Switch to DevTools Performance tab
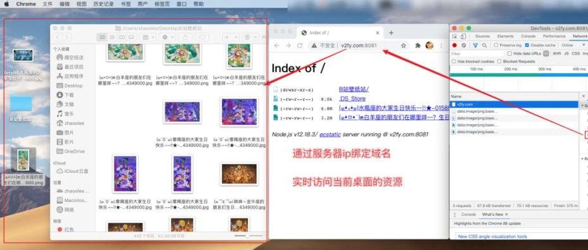The height and width of the screenshot is (250, 588). point(554,36)
